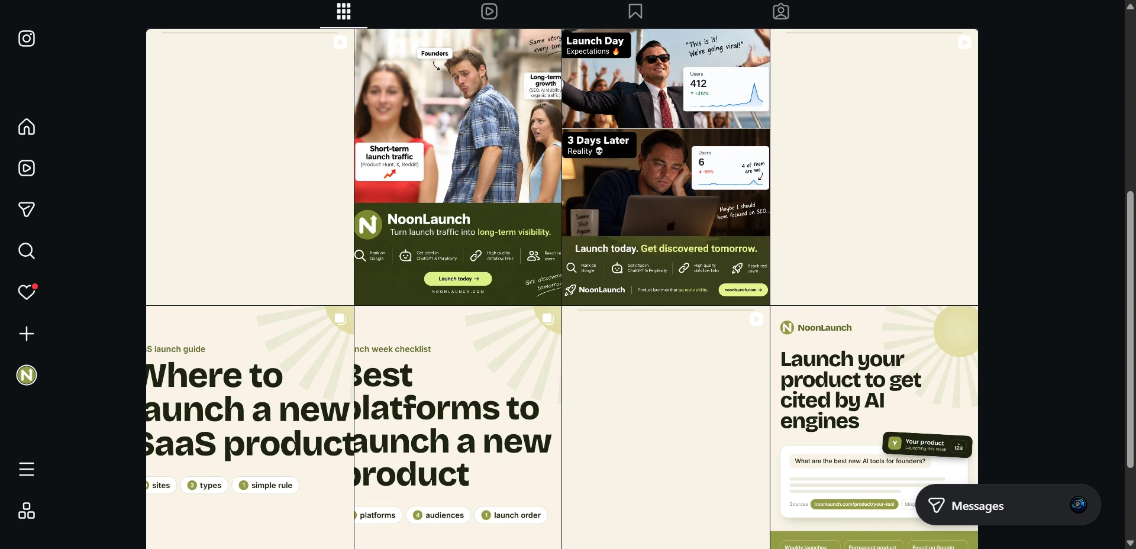Open the NoonLaunch profile avatar in sidebar
Image resolution: width=1136 pixels, height=549 pixels.
[27, 375]
